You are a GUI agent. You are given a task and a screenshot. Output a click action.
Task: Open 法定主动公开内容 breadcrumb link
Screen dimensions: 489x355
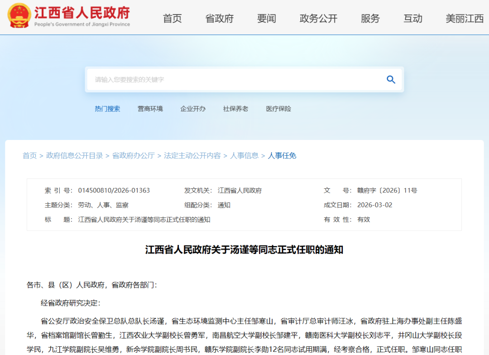pos(192,155)
